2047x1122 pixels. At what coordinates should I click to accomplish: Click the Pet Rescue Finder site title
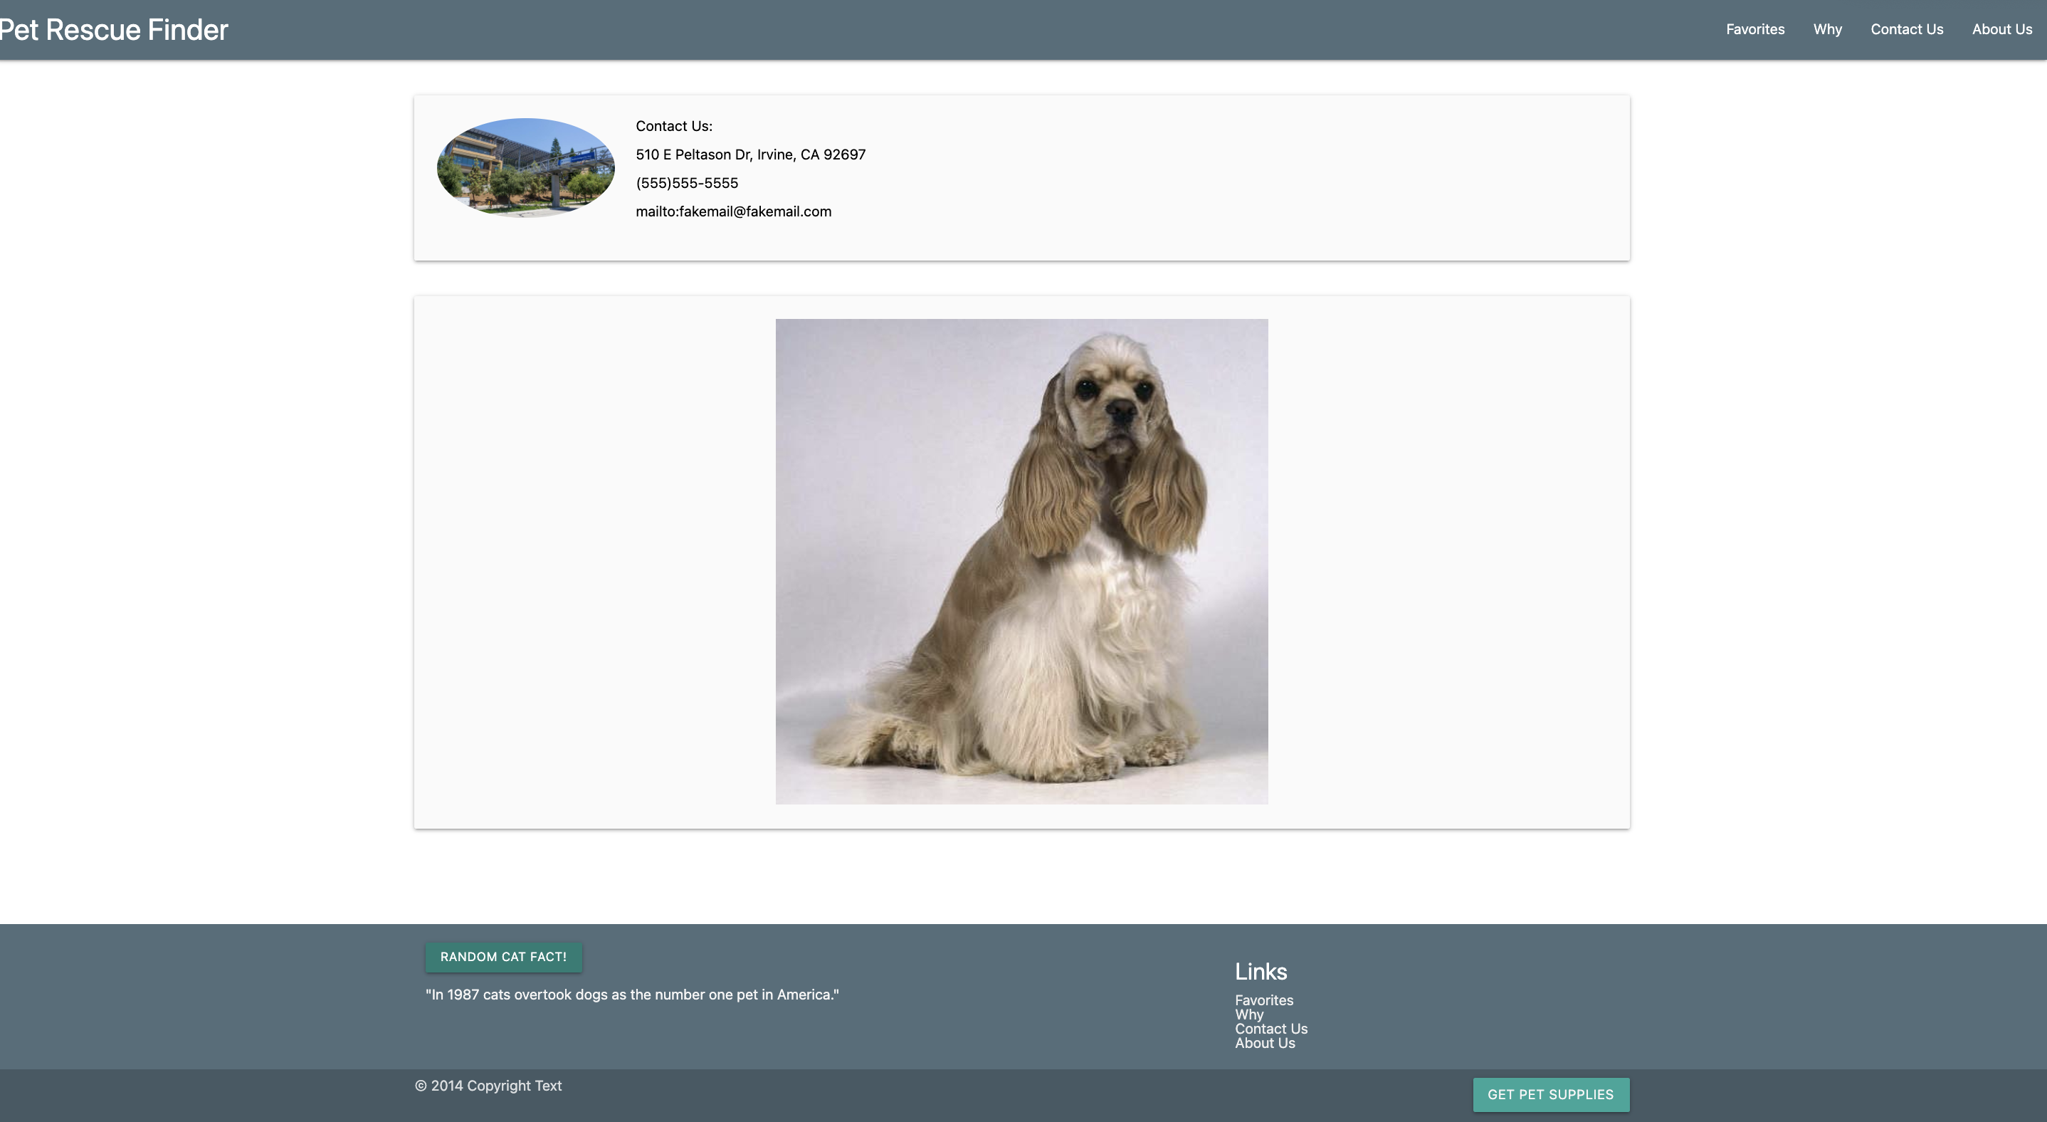coord(114,29)
